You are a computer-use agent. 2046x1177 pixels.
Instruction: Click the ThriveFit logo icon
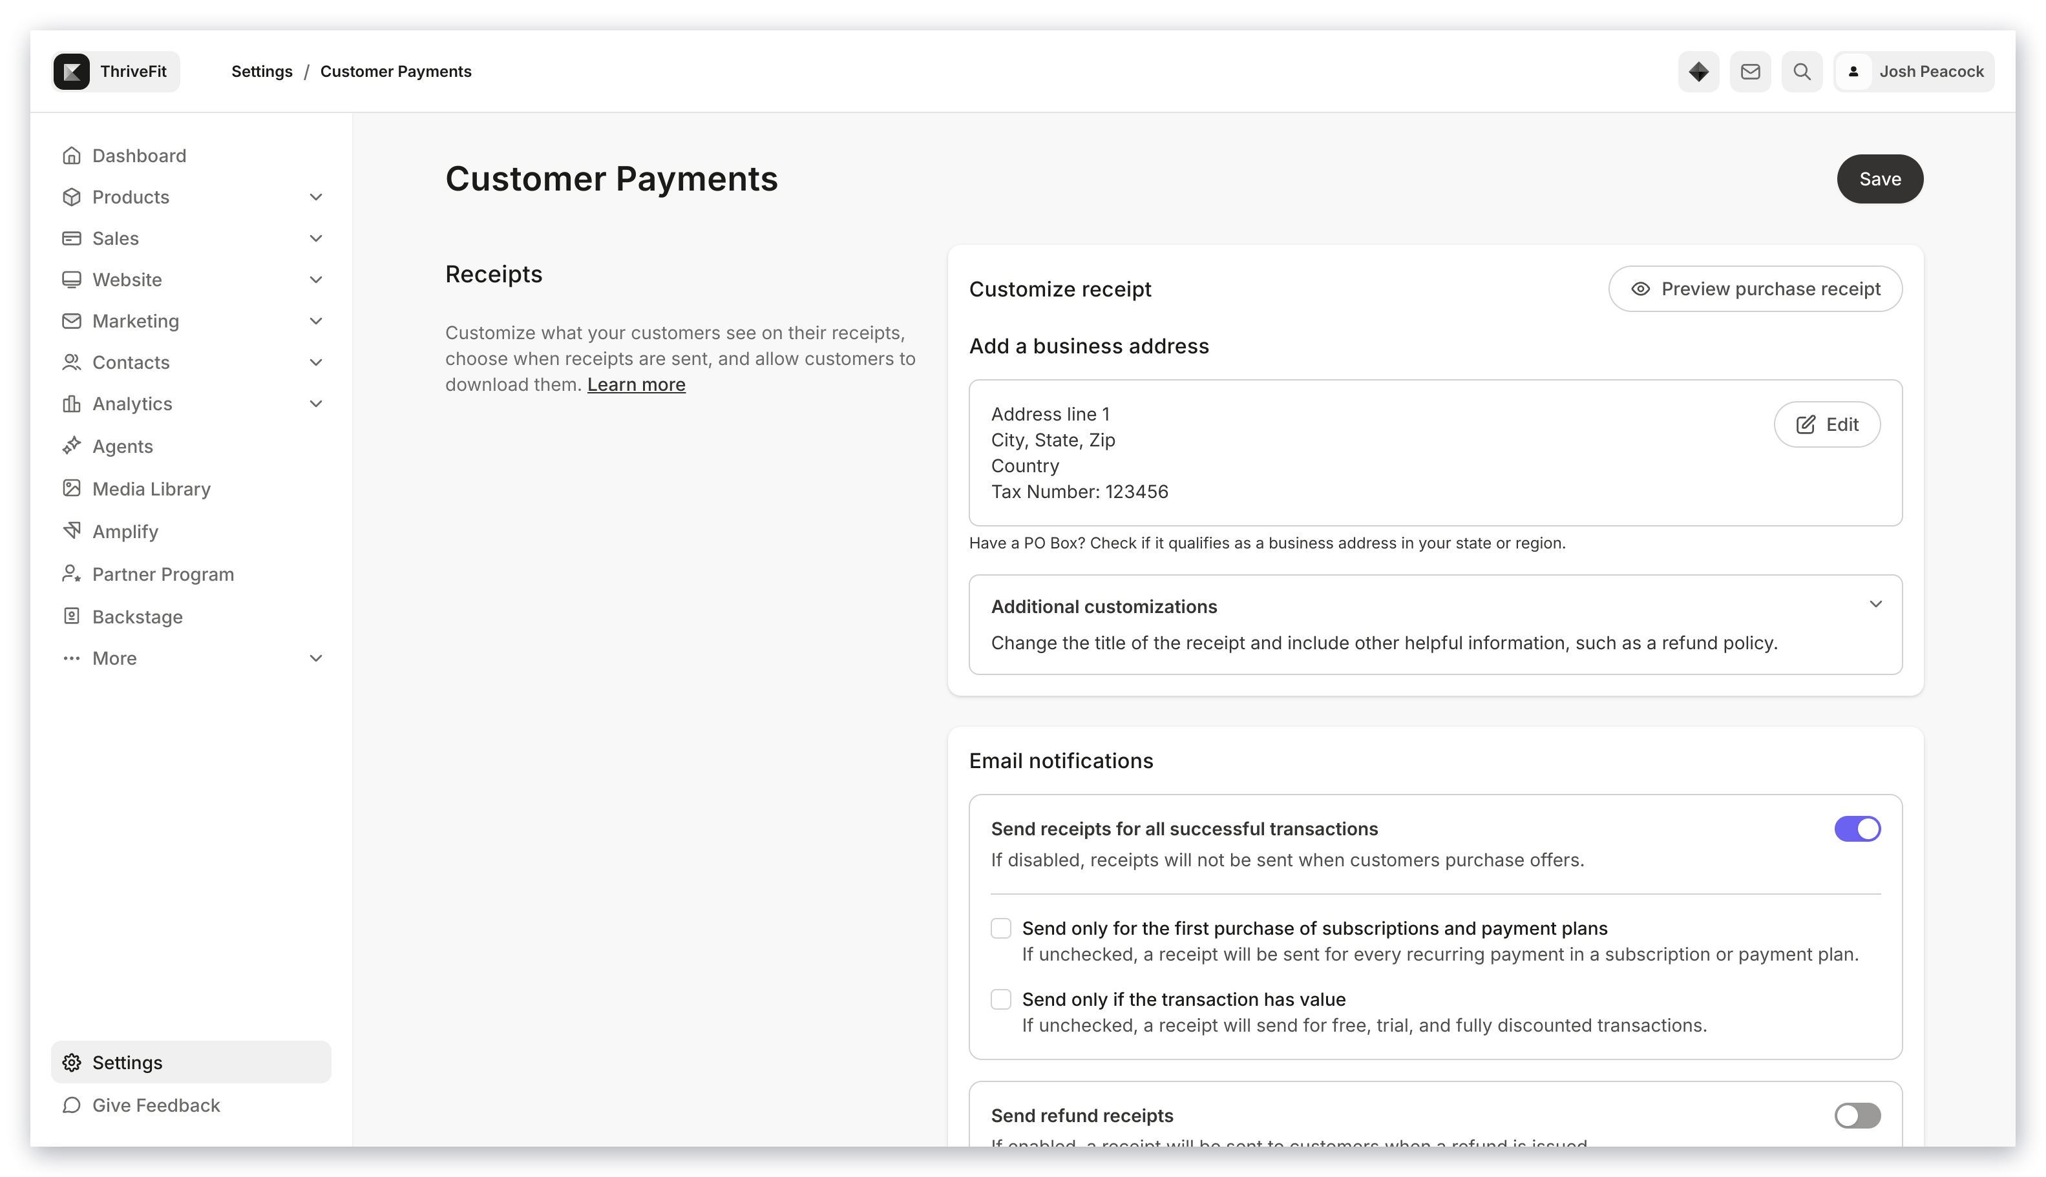coord(72,71)
